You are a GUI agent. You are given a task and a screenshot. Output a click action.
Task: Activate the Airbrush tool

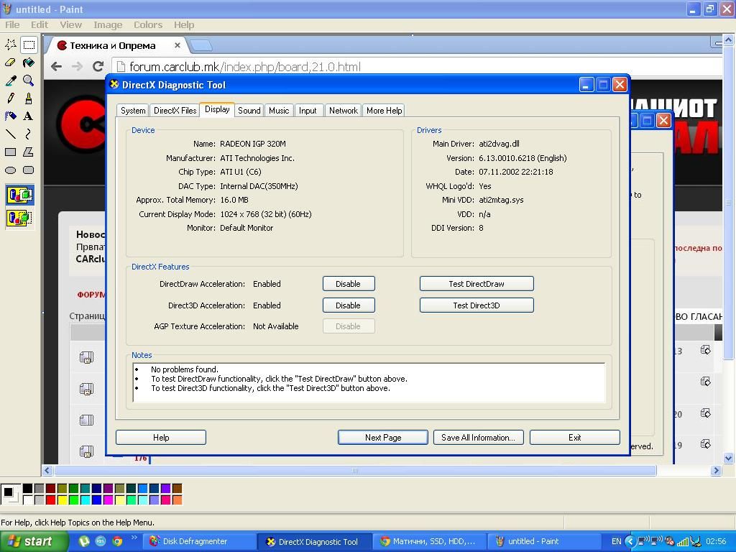click(10, 116)
